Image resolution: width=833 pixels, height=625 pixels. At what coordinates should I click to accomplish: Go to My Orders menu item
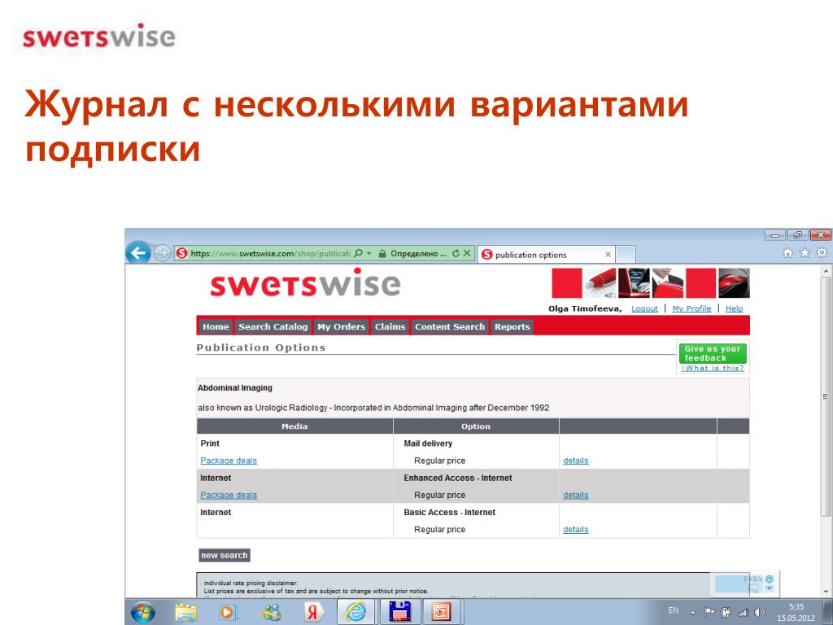click(341, 327)
